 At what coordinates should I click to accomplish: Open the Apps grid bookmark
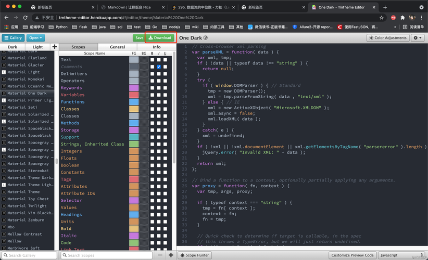coord(11,27)
